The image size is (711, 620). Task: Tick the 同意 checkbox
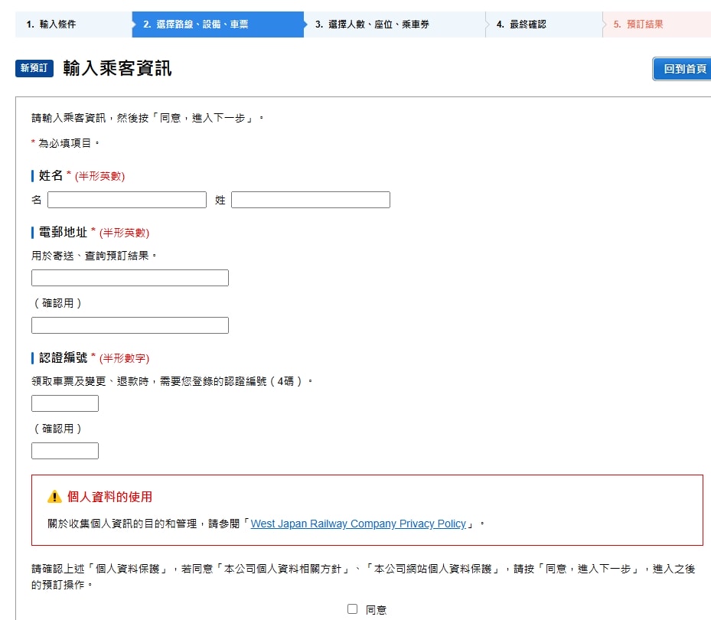click(x=352, y=609)
